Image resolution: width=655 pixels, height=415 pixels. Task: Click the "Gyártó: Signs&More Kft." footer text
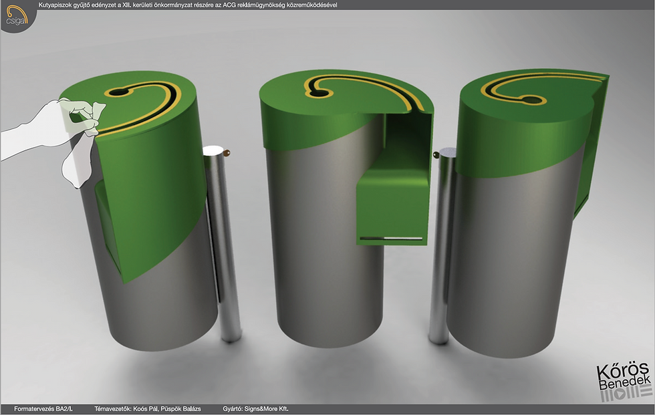pyautogui.click(x=255, y=409)
